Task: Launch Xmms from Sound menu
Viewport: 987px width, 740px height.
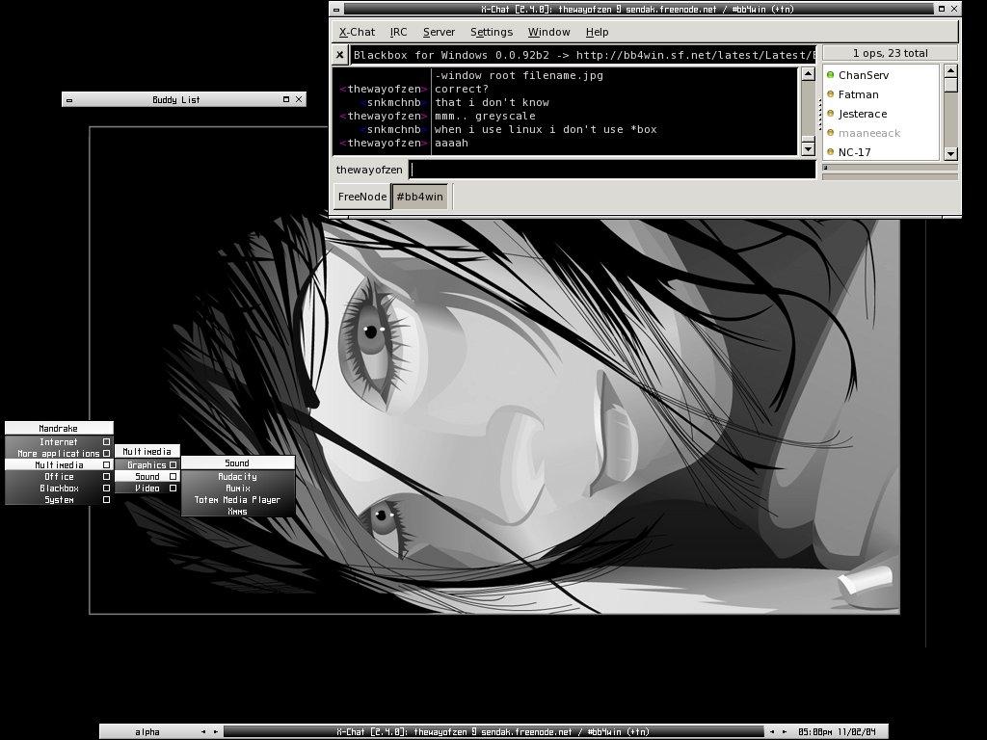Action: (x=238, y=512)
